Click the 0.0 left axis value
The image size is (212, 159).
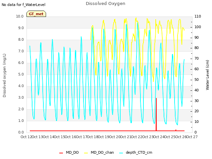pos(21,132)
